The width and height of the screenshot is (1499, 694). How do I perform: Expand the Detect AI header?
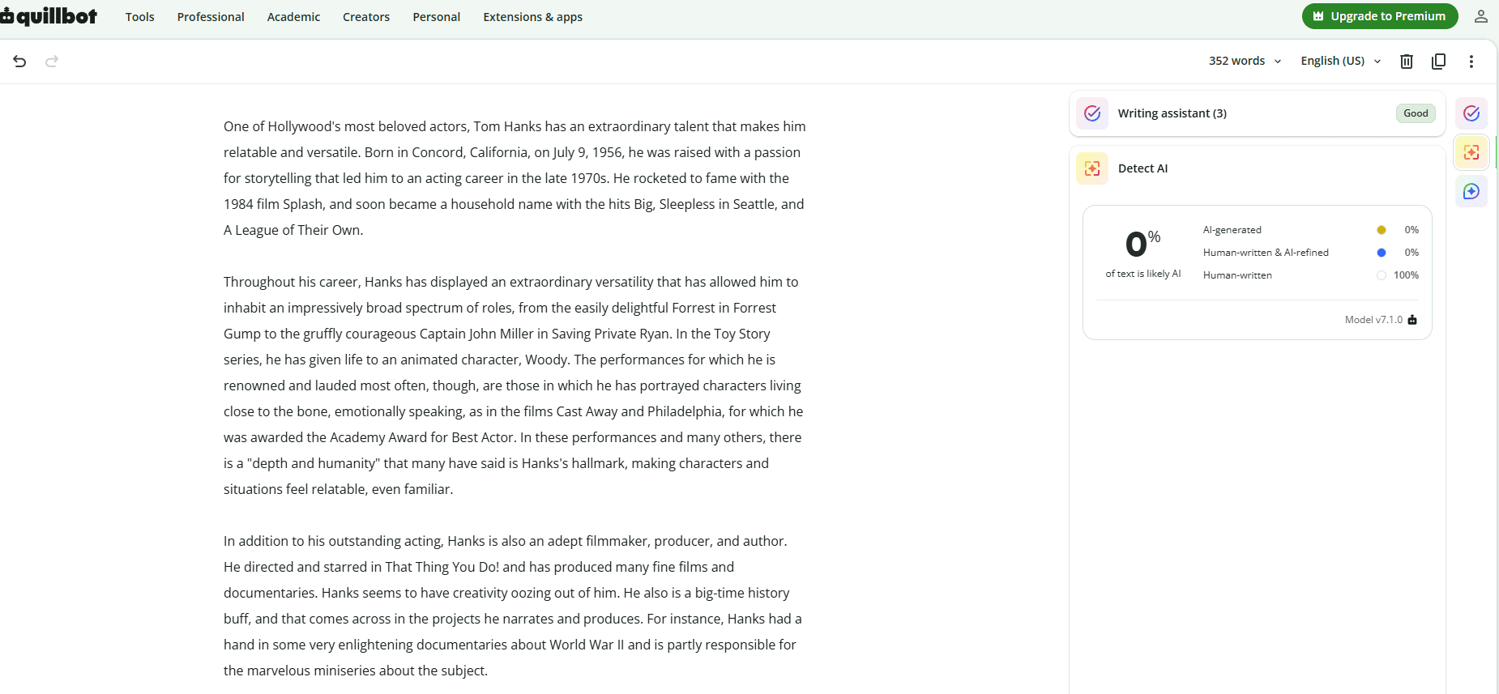coord(1258,168)
